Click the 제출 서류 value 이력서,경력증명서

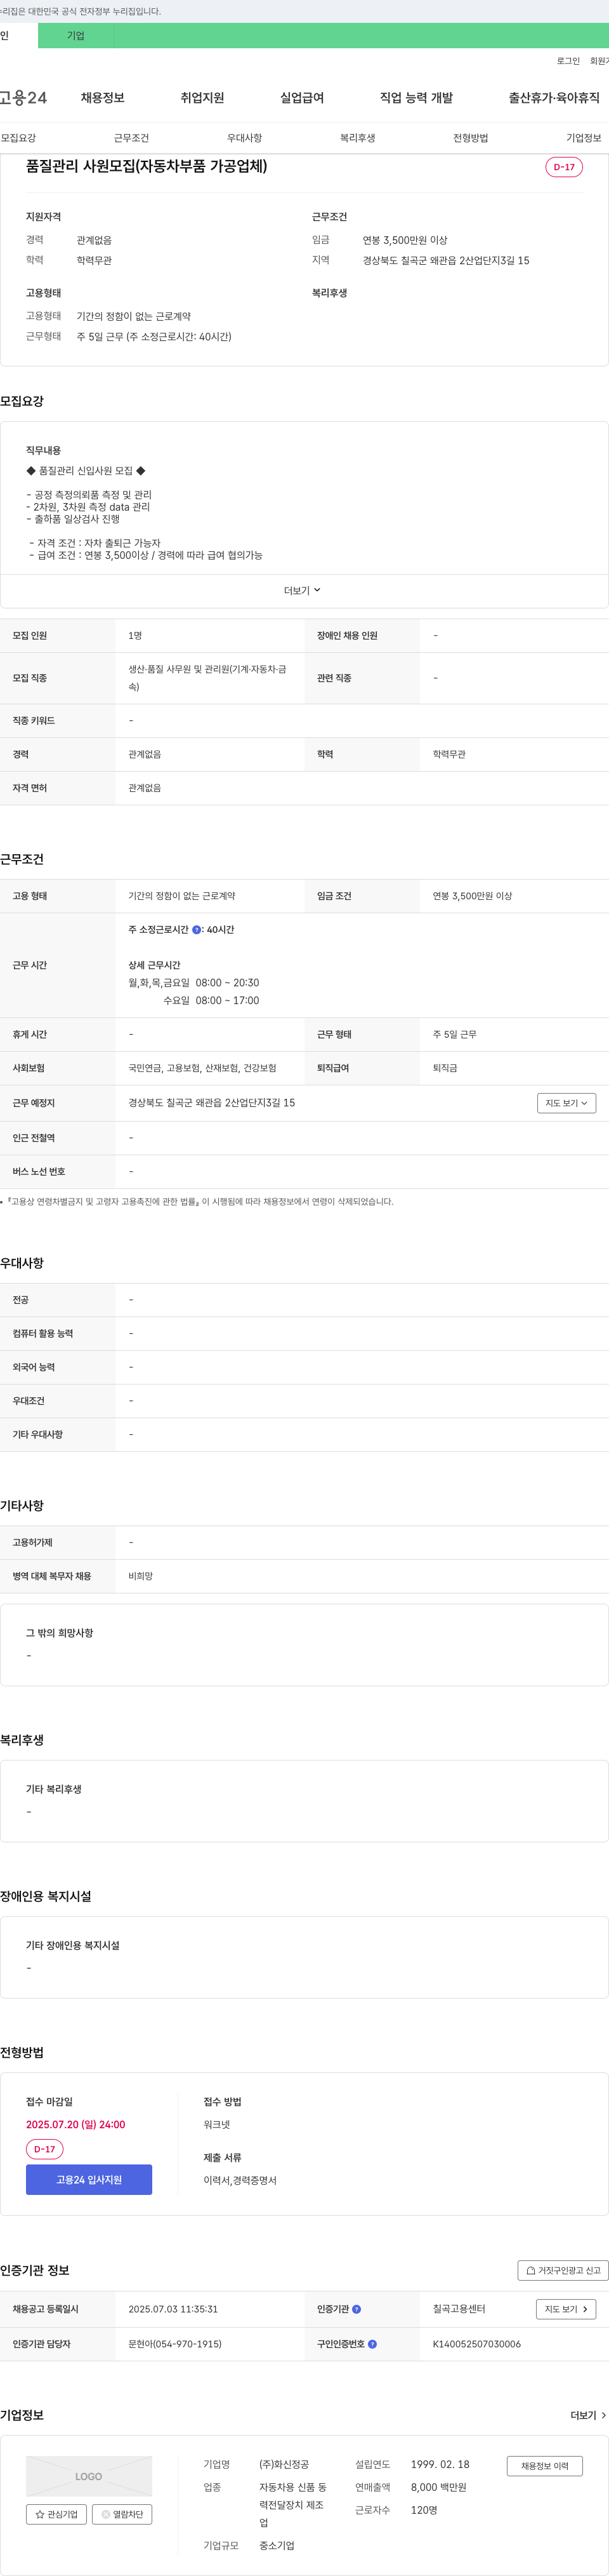tap(240, 2180)
